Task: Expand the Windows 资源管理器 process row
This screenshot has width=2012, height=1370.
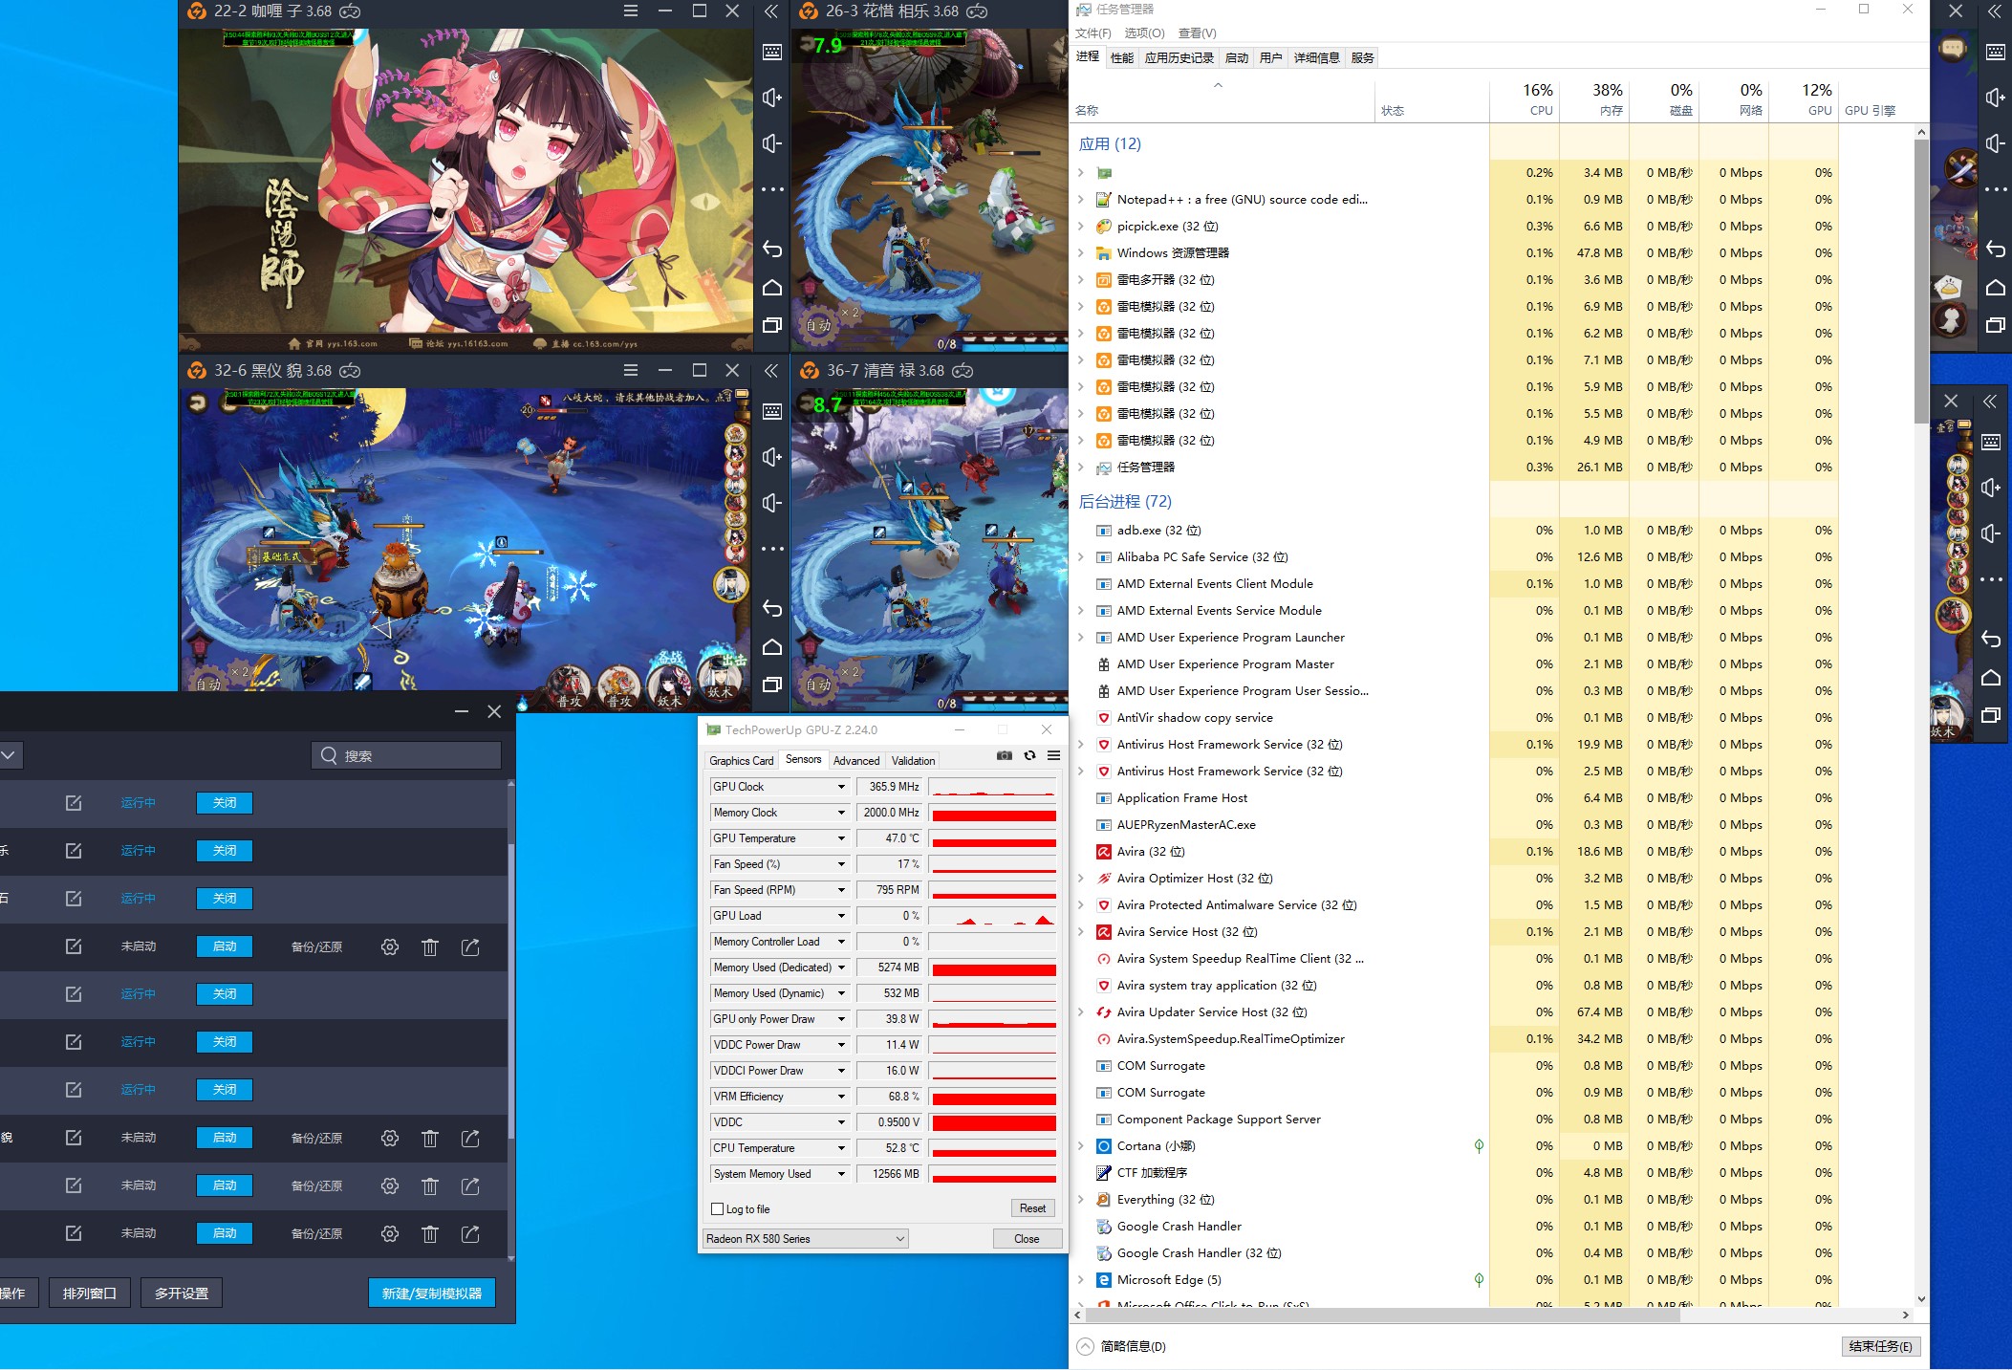Action: tap(1081, 253)
